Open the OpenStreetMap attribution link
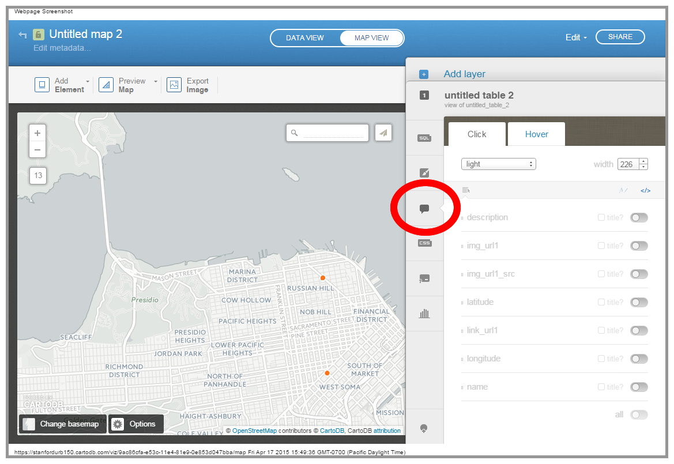 (254, 431)
